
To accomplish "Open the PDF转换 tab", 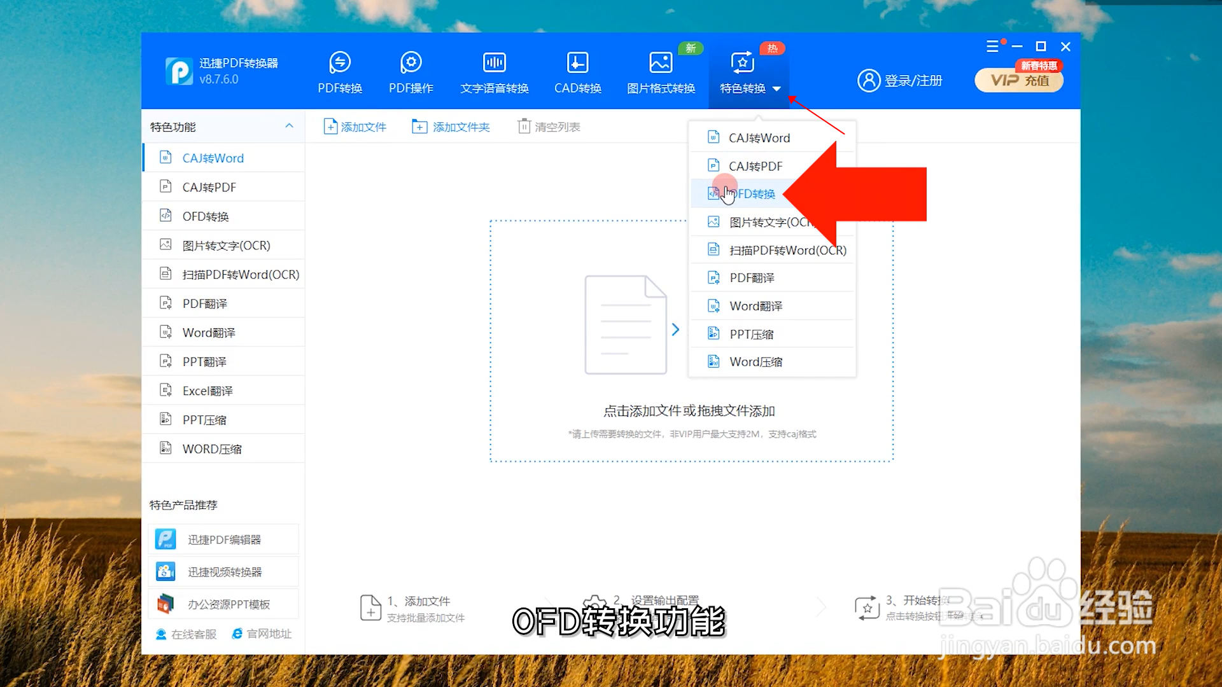I will click(x=340, y=73).
